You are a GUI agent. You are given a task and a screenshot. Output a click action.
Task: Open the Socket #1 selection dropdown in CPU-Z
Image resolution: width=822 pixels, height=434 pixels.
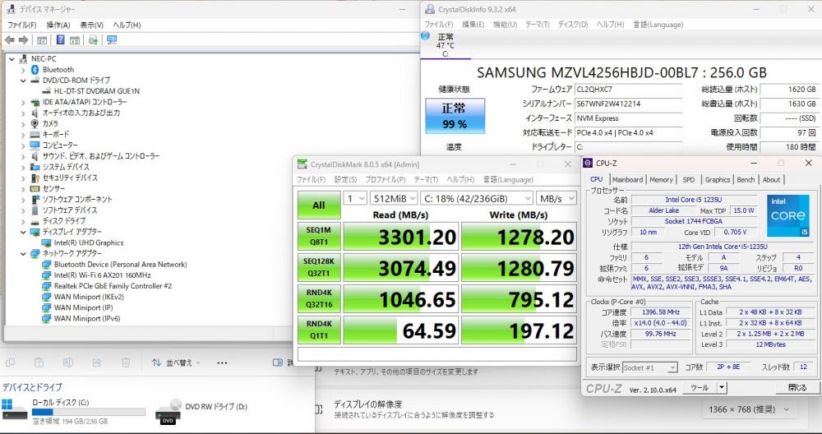pos(650,367)
